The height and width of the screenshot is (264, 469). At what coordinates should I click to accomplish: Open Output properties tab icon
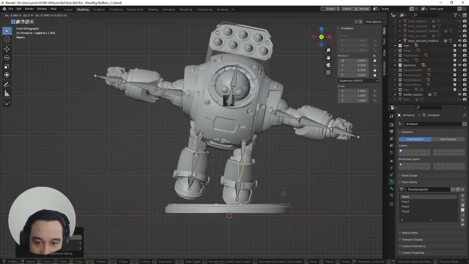point(391,132)
